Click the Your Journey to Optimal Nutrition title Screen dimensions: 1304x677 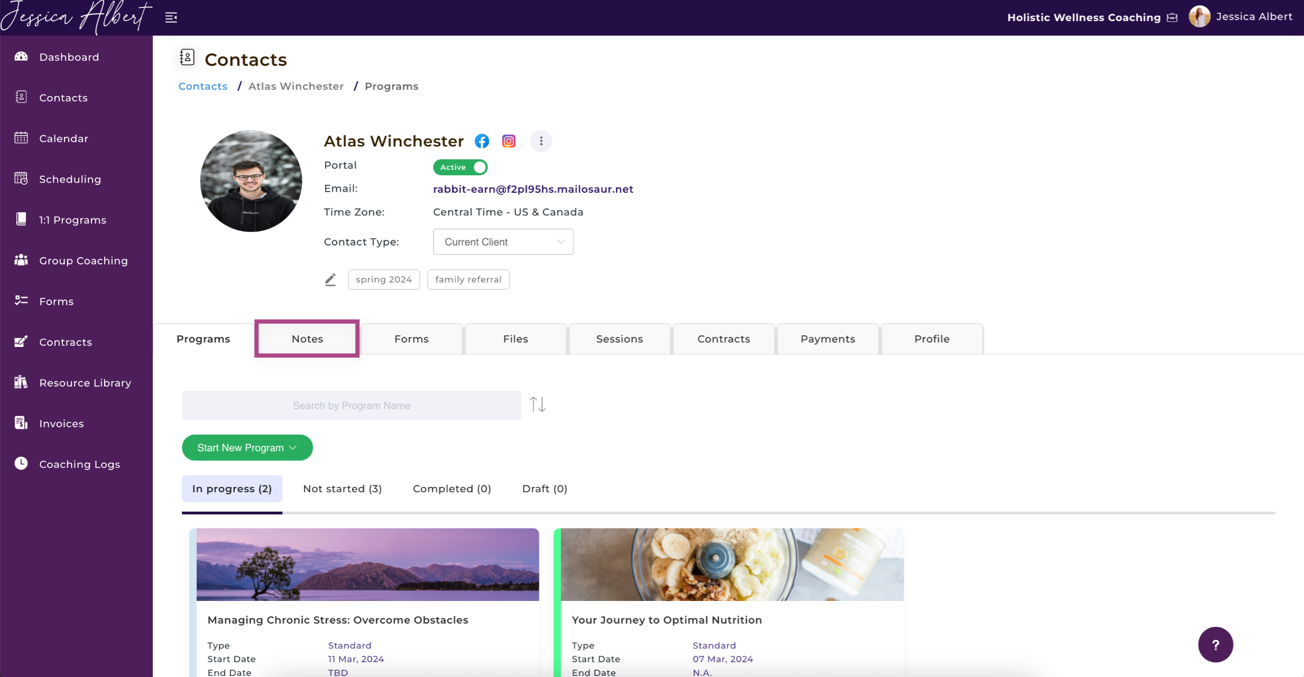point(667,619)
